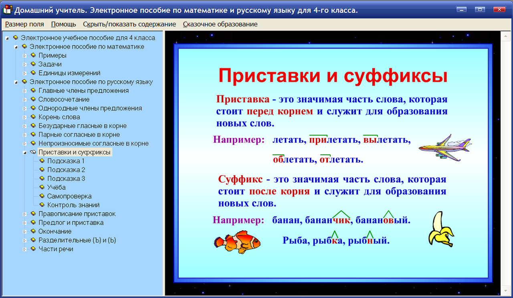Expand the Части речи node
Viewport: 513px width, 298px height.
point(25,249)
